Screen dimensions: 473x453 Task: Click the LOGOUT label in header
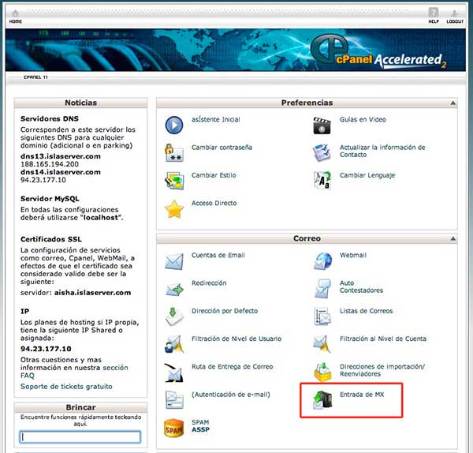[x=455, y=21]
